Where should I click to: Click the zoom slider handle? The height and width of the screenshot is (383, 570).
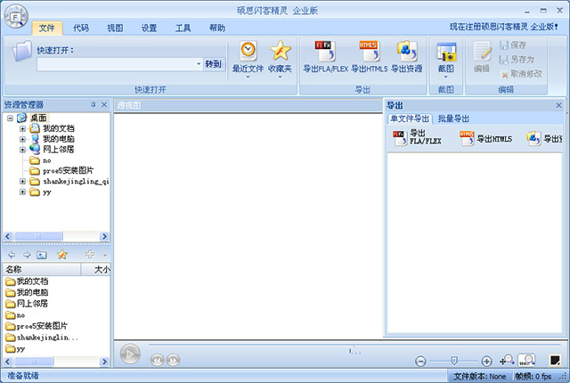click(x=454, y=361)
